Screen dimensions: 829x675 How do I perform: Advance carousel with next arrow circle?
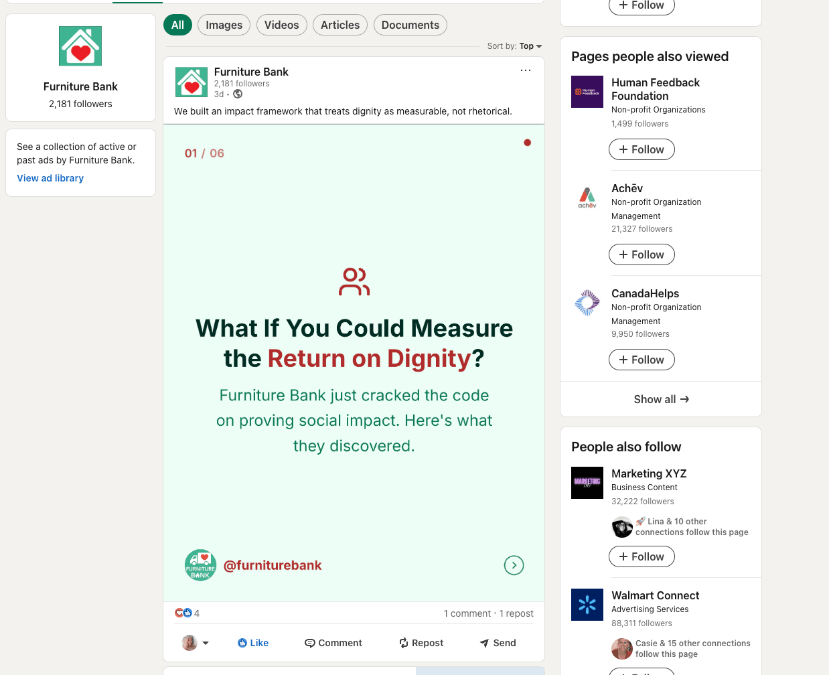[514, 565]
